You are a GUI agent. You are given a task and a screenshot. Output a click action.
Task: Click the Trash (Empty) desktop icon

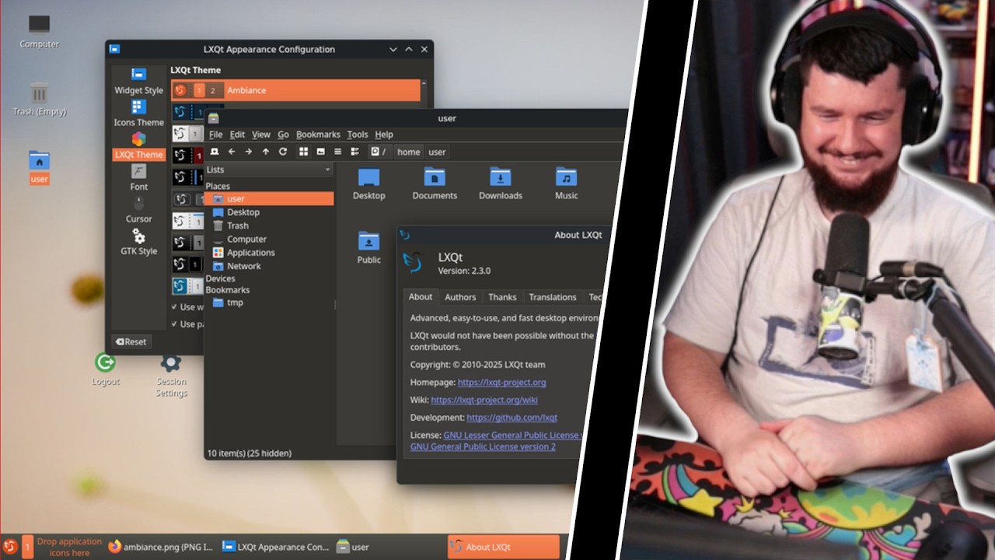click(39, 99)
